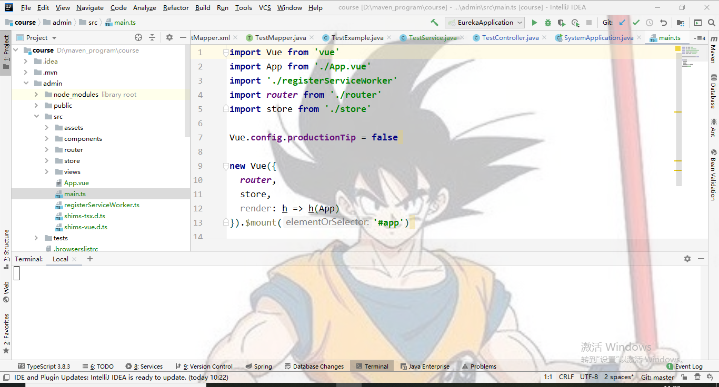Screen dimensions: 719x387
Task: Toggle the 1: Project side tool window
Action: pyautogui.click(x=6, y=53)
